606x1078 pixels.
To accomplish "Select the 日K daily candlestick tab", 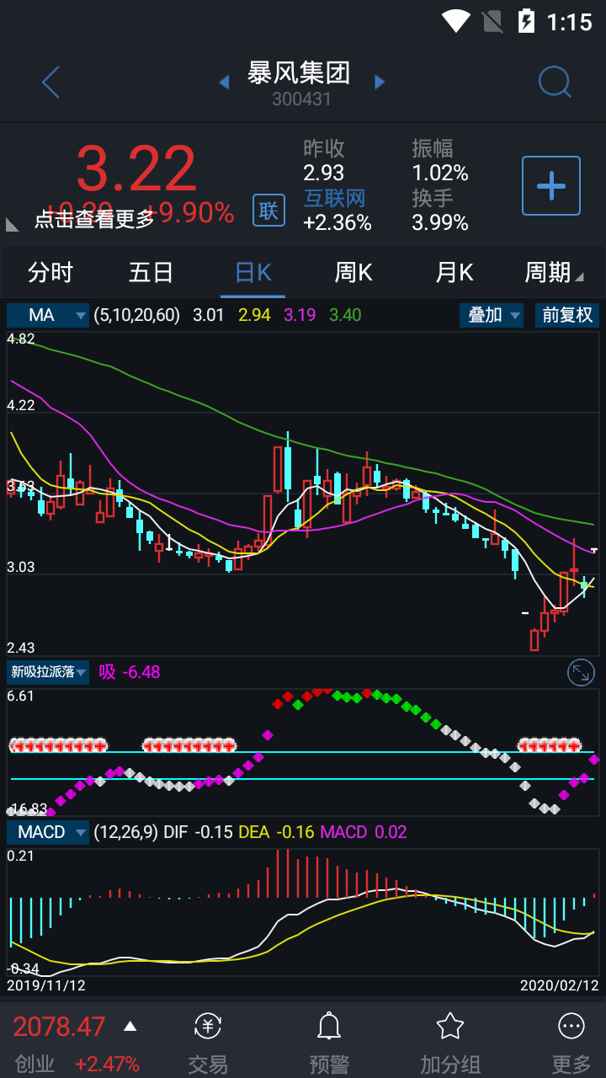I will click(x=252, y=272).
